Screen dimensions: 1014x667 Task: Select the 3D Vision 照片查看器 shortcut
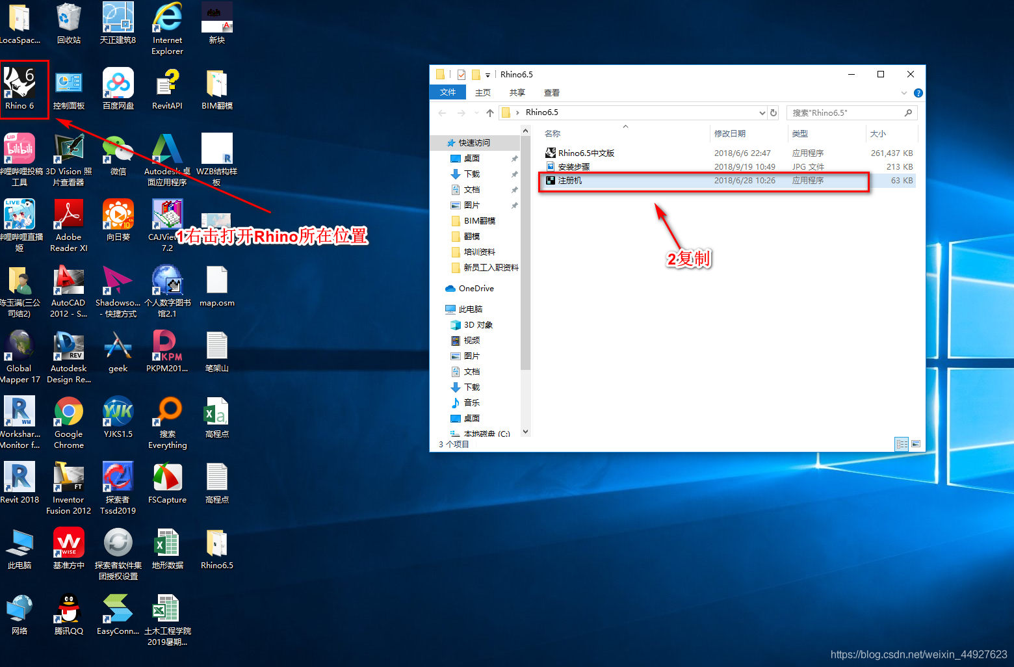[x=69, y=160]
